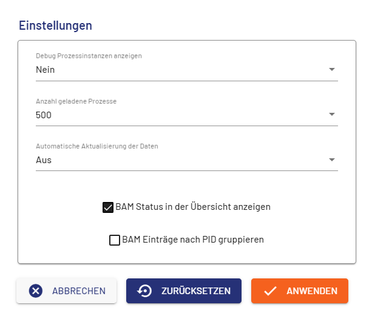
Task: Uncheck the BAM Status in der Übersicht checkbox
Action: [x=108, y=207]
